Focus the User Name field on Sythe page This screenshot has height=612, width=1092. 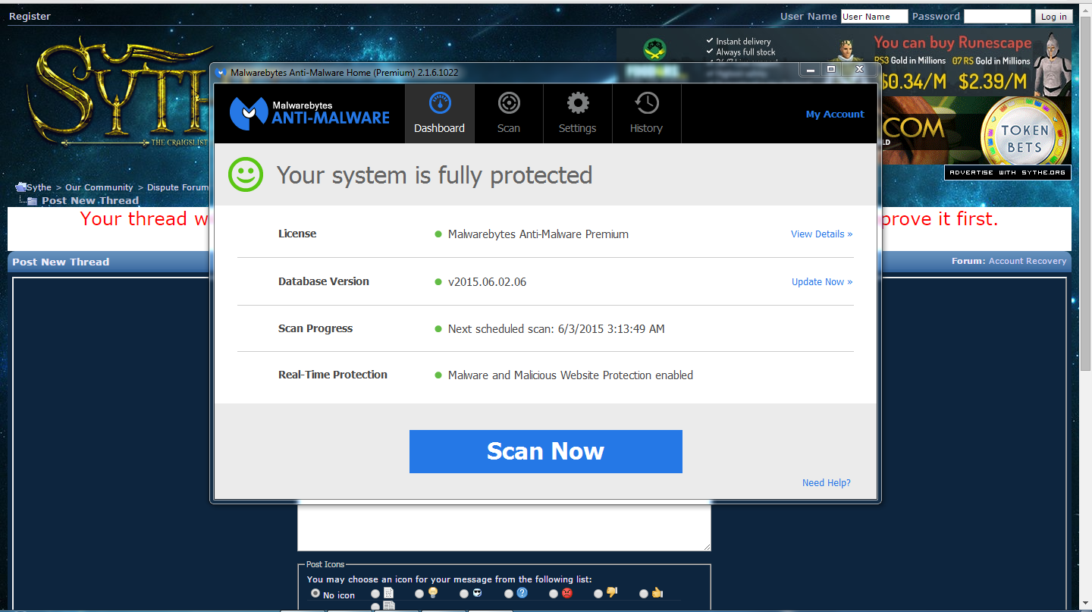(874, 17)
